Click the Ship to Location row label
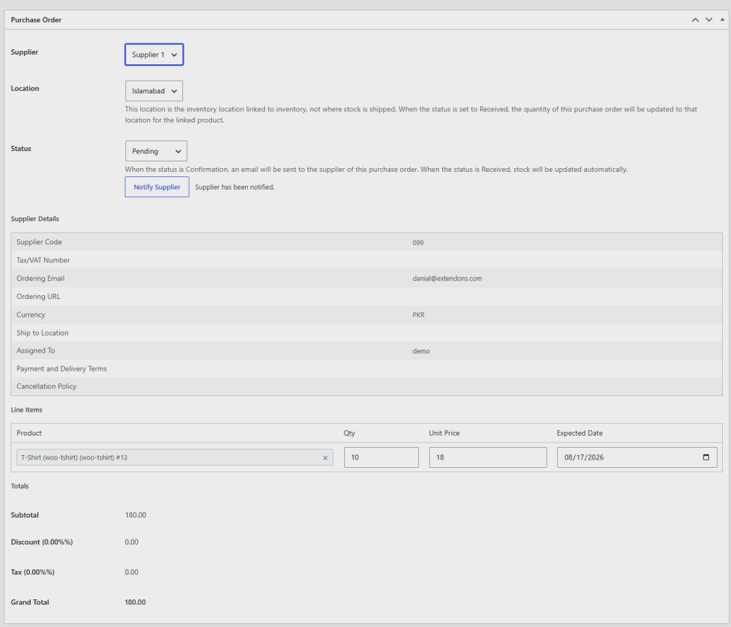Viewport: 731px width, 627px height. 43,333
